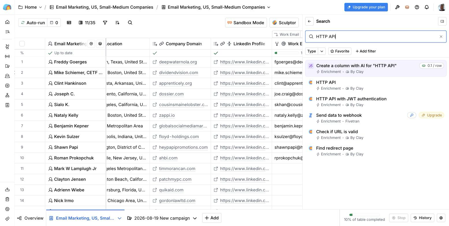Click the table search magnifier icon
The image size is (449, 226).
pyautogui.click(x=130, y=22)
